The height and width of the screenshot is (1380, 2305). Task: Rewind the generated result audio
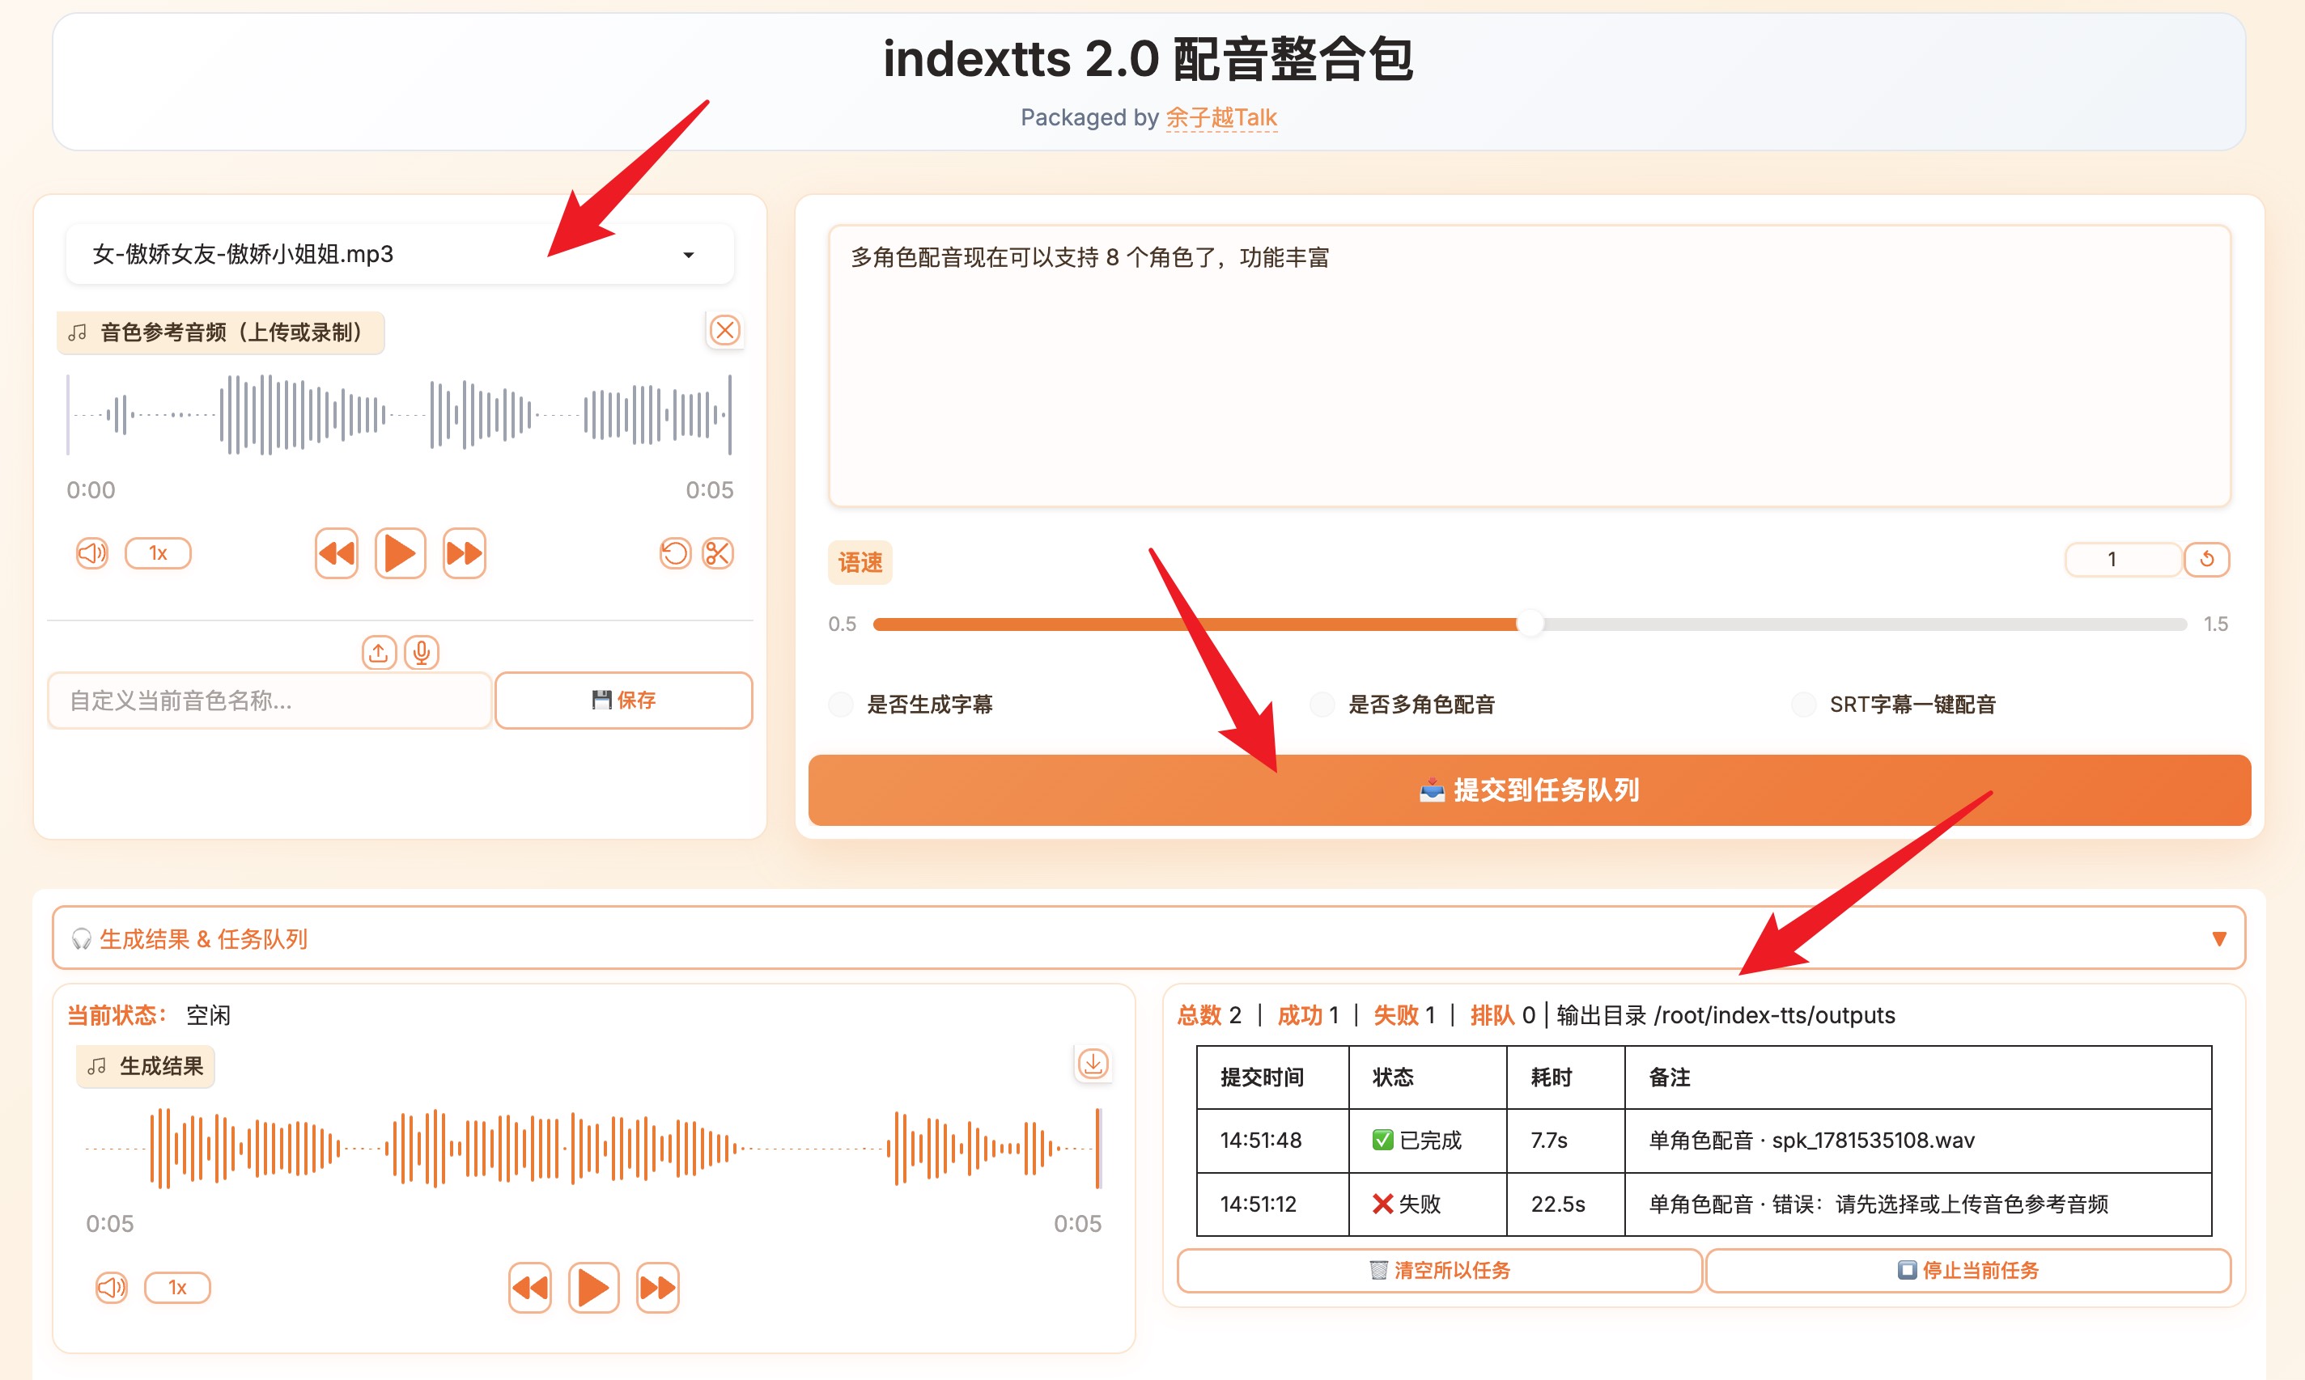click(530, 1287)
